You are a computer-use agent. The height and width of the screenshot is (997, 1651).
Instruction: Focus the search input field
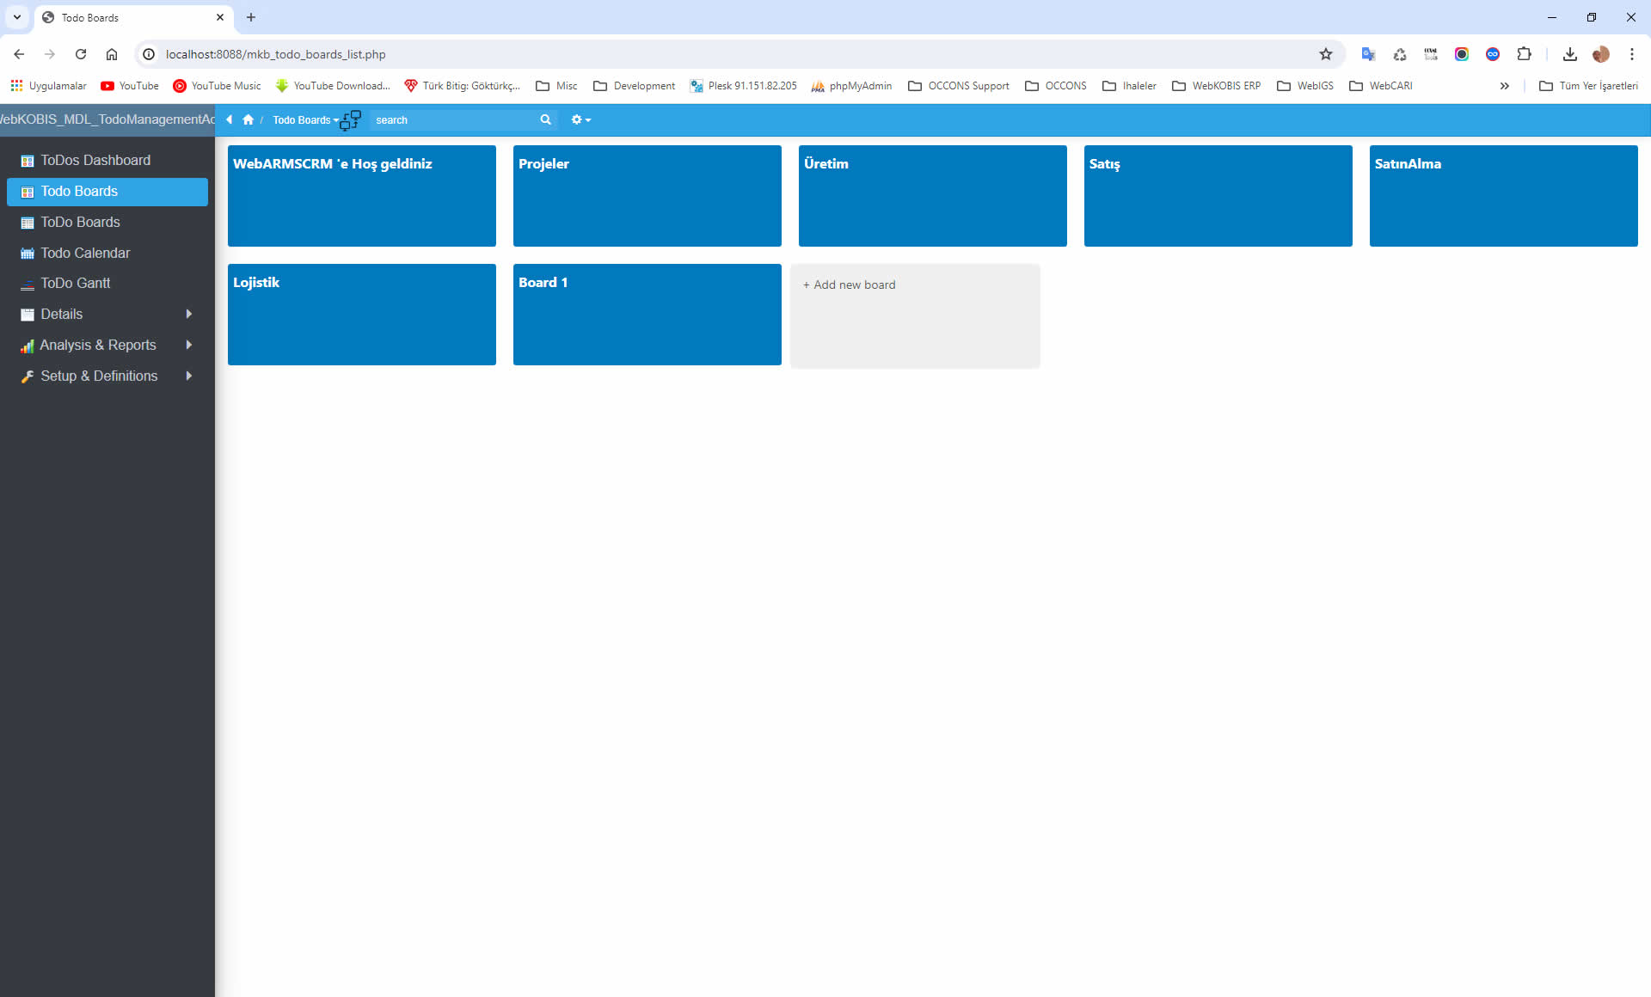(456, 120)
